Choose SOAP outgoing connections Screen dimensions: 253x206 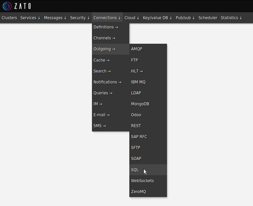pos(148,159)
